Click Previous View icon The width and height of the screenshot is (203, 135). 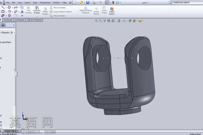[105, 21]
